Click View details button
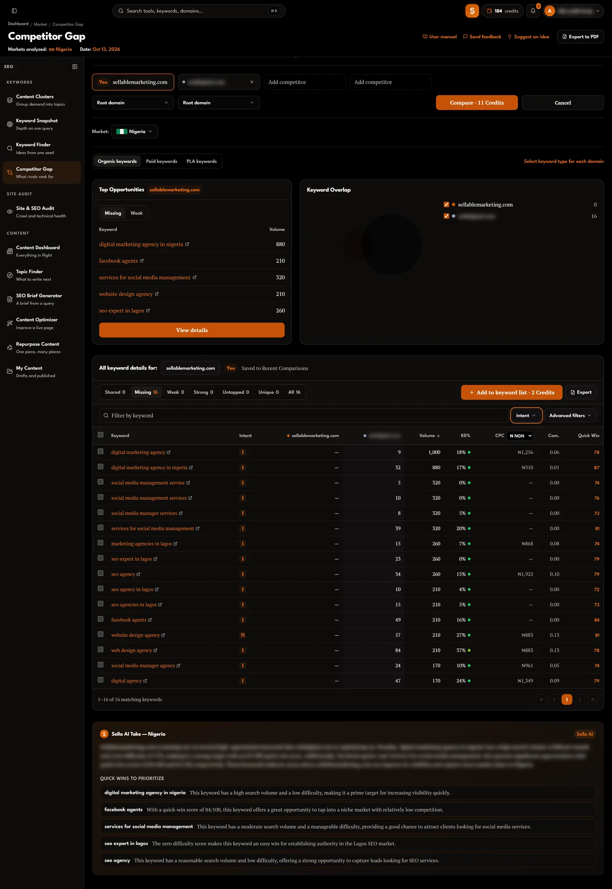This screenshot has height=889, width=612. [192, 330]
